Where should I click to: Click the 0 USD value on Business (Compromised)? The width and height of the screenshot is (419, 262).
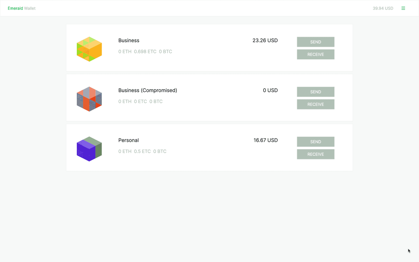coord(270,90)
